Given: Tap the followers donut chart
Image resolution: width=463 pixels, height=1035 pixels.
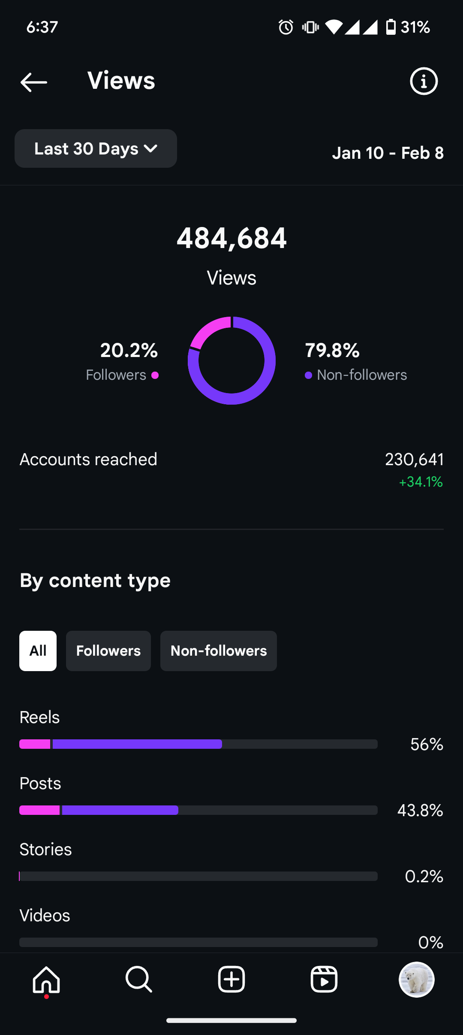Looking at the screenshot, I should [x=231, y=360].
